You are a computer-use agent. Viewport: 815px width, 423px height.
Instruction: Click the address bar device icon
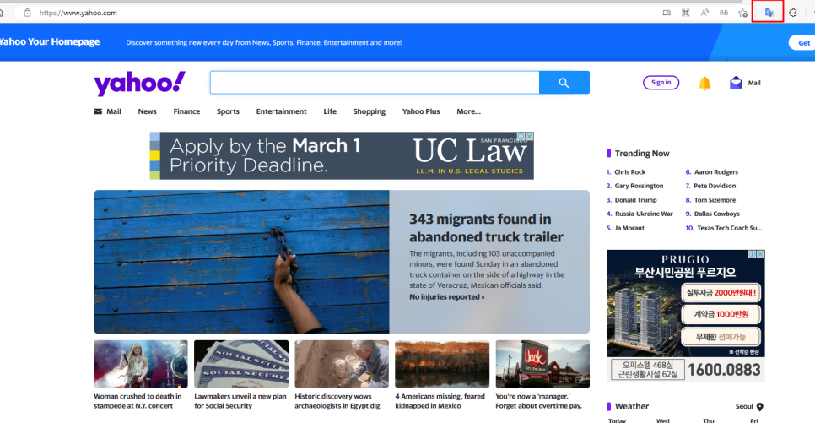tap(667, 13)
